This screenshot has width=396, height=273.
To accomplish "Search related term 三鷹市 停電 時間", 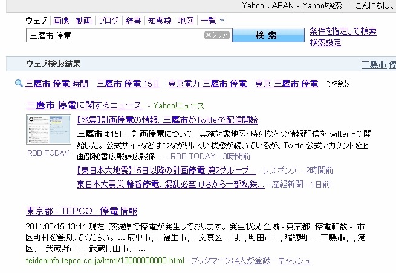I will (x=57, y=84).
